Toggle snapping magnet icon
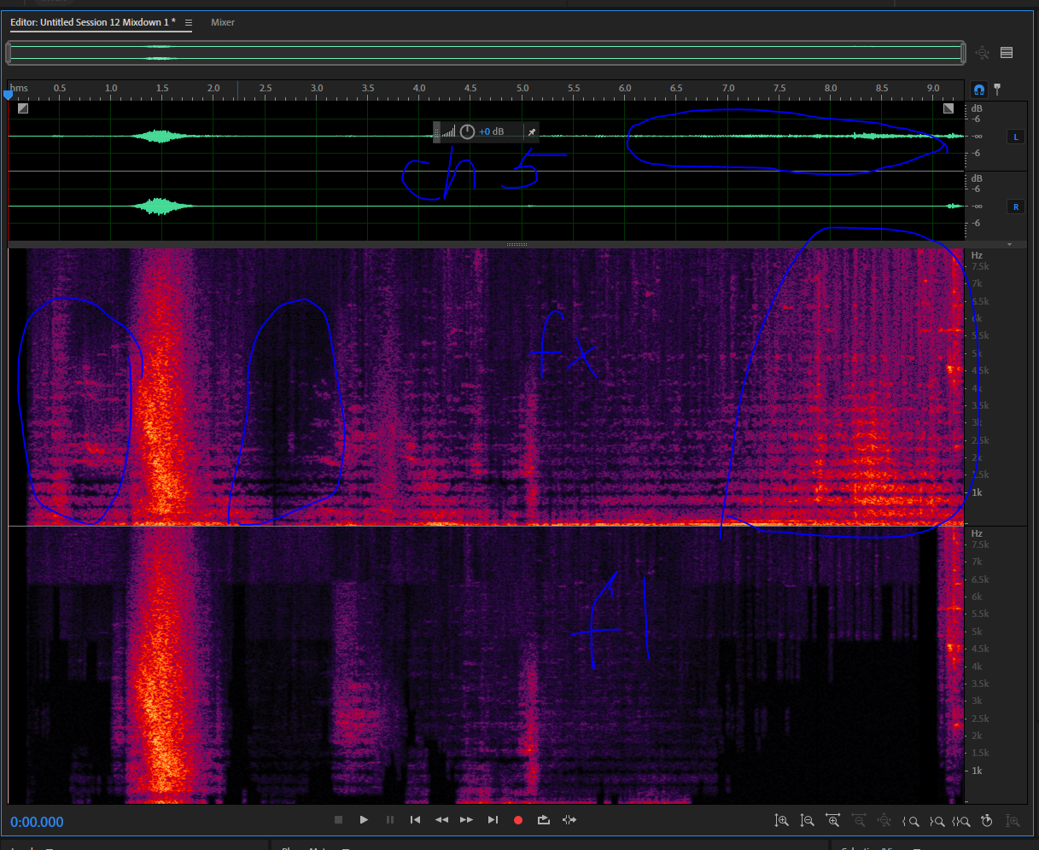 tap(979, 89)
